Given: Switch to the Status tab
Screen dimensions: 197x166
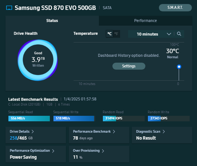Looking at the screenshot, I should point(52,21).
